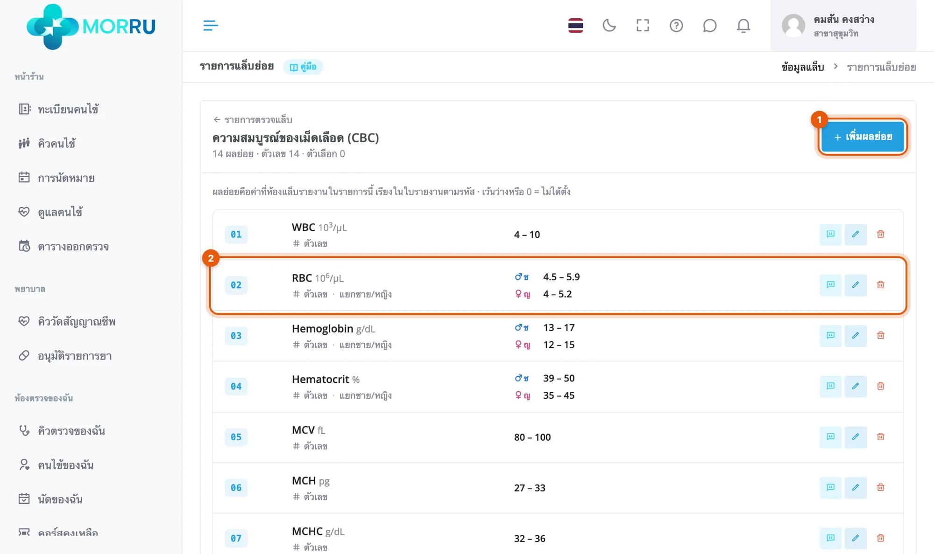Go to ข้อมูลแล็บ breadcrumb
934x554 pixels.
[802, 67]
